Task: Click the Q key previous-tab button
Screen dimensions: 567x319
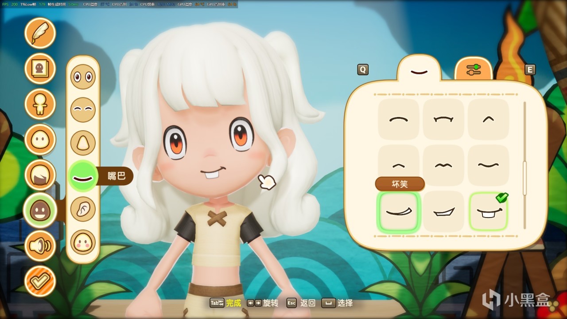Action: pyautogui.click(x=363, y=70)
